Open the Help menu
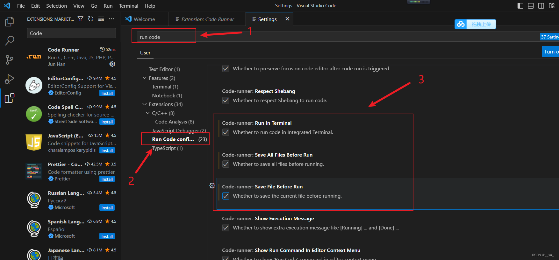Viewport: 559px width, 260px height. coord(150,6)
